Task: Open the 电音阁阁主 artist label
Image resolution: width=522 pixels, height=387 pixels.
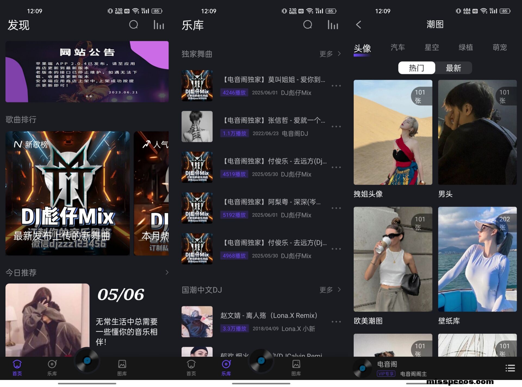Action: coord(414,374)
